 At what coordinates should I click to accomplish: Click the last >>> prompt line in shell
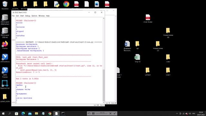coord(13,102)
